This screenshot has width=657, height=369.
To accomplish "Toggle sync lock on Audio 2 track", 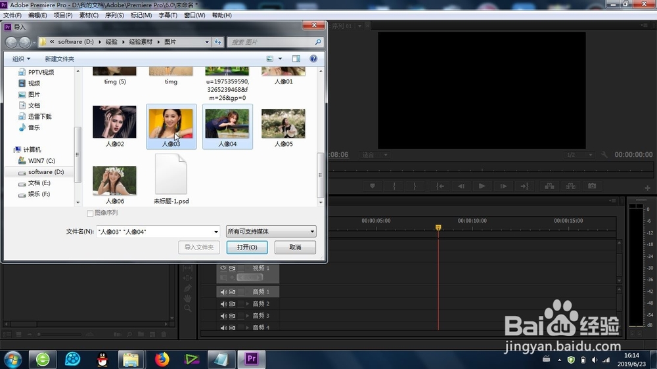I will 232,303.
